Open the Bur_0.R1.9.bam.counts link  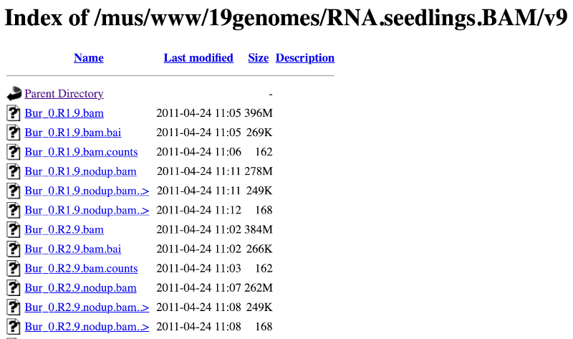[x=81, y=152]
